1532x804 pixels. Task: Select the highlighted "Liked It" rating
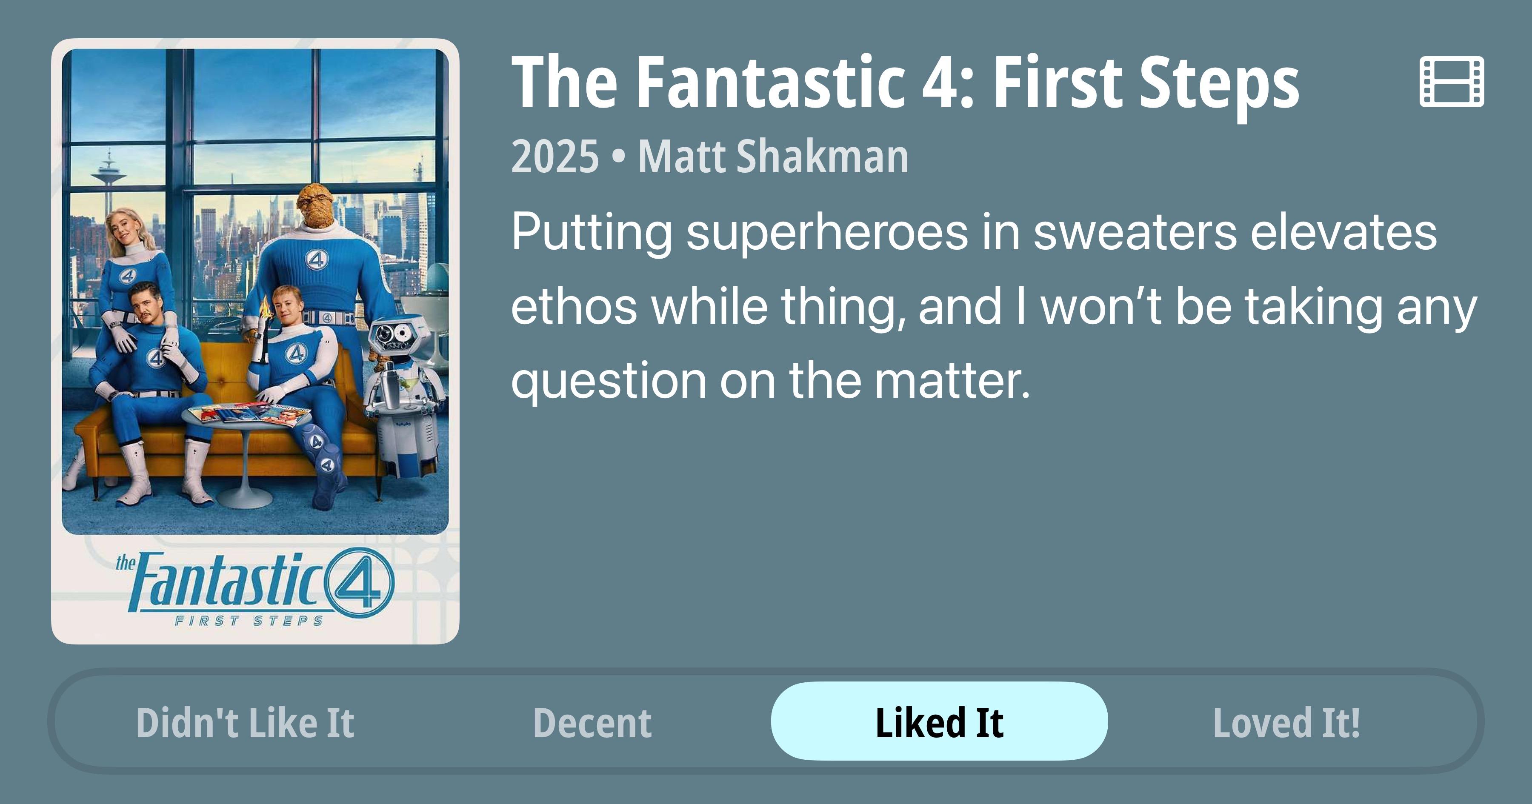pos(939,721)
